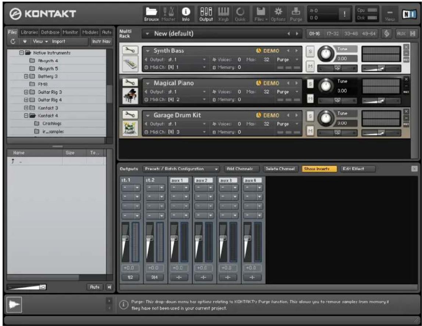The image size is (422, 326).
Task: Click the Garage Drum Kit picture
Action: tap(130, 128)
